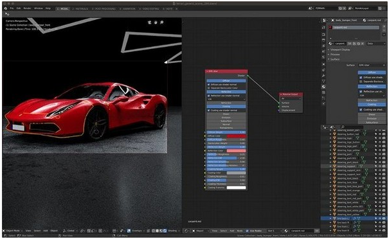Open the Surface shader dropdown
The height and width of the screenshot is (239, 389).
[372, 65]
